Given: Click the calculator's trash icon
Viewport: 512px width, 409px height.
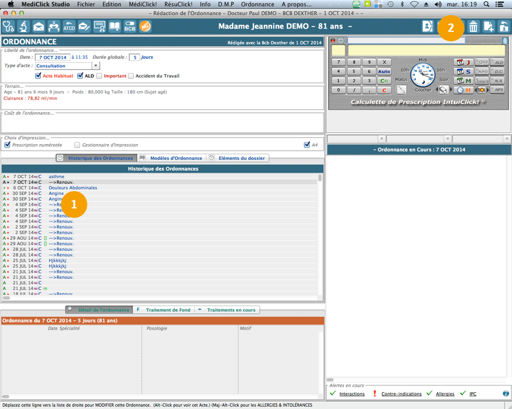Looking at the screenshot, I should 505,41.
